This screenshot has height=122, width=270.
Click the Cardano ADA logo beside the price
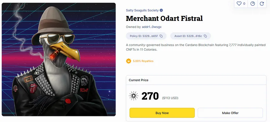[134, 96]
